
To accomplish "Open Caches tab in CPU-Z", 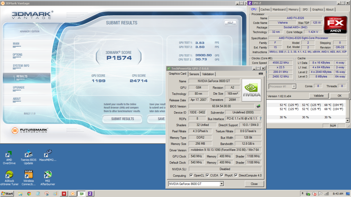I will tap(265, 10).
